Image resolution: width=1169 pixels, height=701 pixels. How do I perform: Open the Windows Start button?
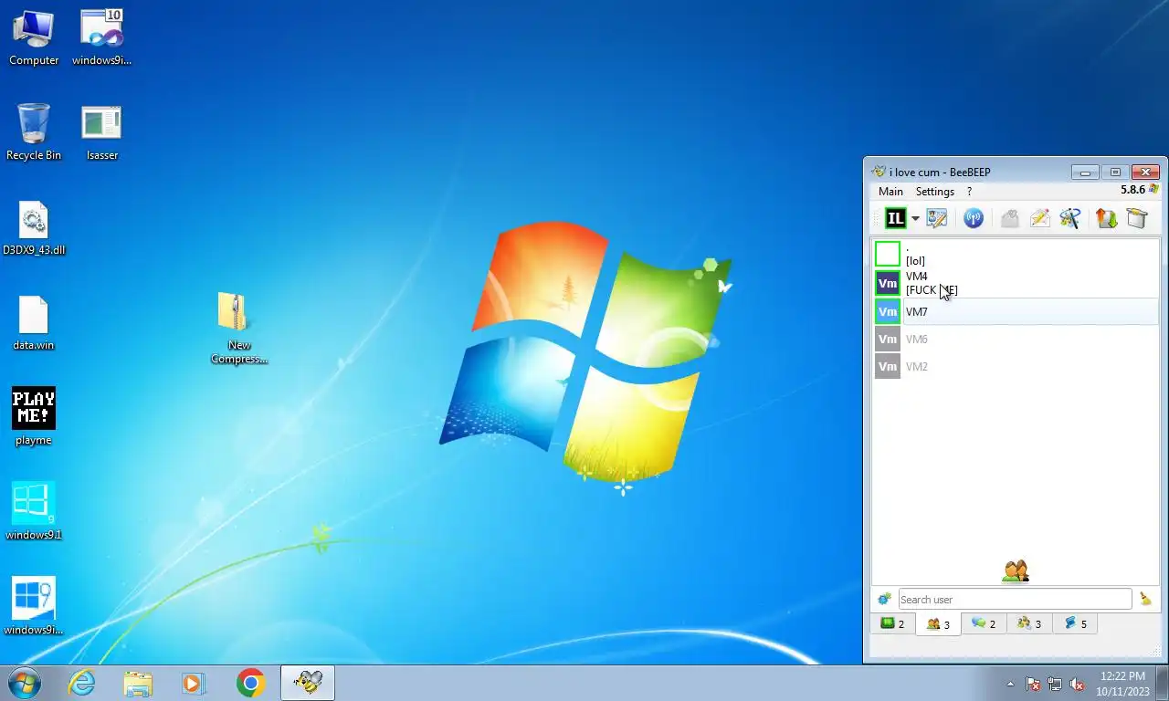[25, 683]
